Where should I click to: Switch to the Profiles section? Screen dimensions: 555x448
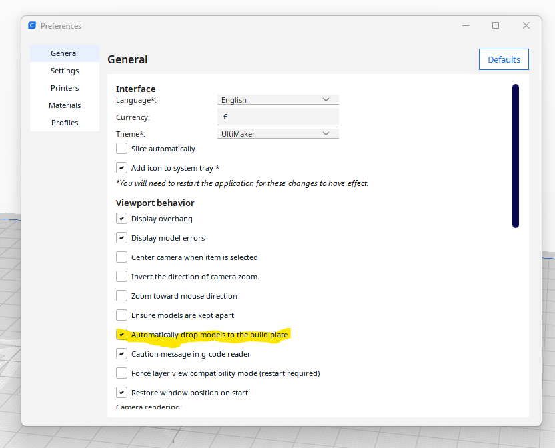[x=64, y=122]
